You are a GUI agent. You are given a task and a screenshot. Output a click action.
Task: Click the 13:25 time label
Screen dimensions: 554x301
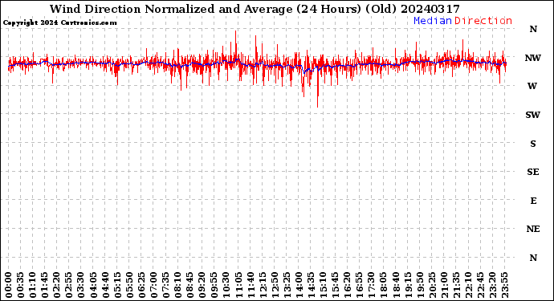pyautogui.click(x=287, y=285)
